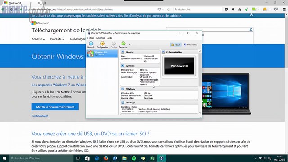This screenshot has height=162, width=288.
Task: Click the volume icon in system tray
Action: pos(265,158)
